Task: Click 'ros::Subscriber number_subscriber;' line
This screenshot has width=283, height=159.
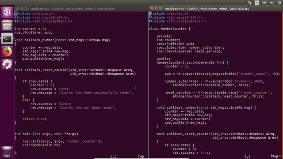Action: pyautogui.click(x=191, y=47)
